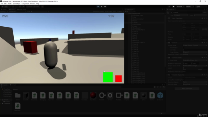Select the Rect tool in toolbar
This screenshot has height=117, width=208.
point(17,6)
